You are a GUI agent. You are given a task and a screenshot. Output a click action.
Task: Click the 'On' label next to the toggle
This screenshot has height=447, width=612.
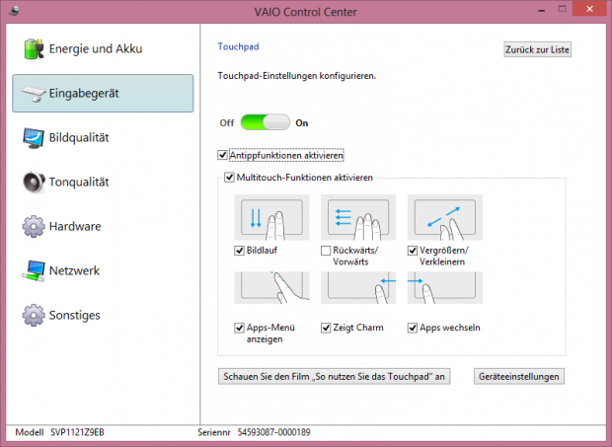click(302, 123)
